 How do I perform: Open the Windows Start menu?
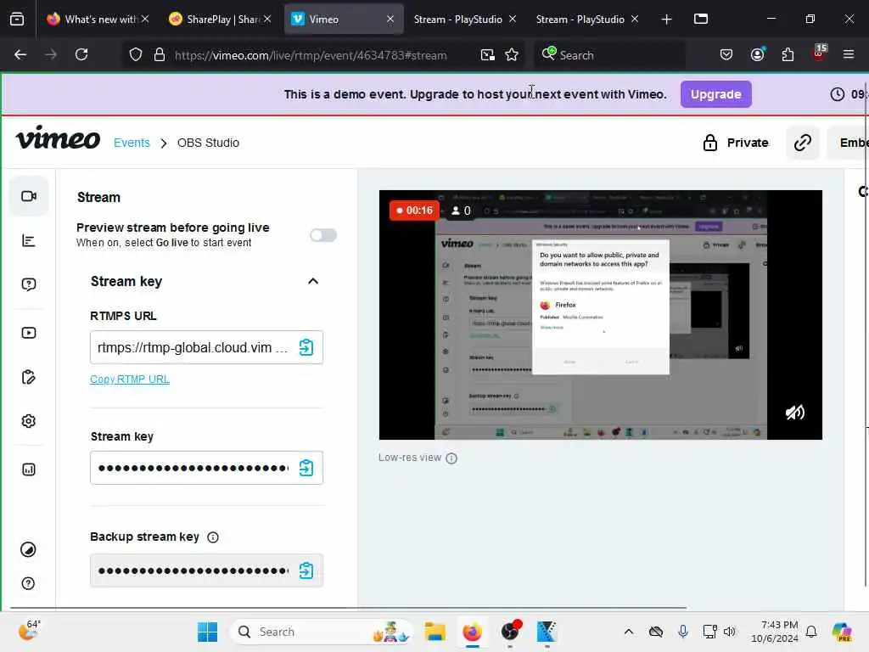tap(208, 632)
